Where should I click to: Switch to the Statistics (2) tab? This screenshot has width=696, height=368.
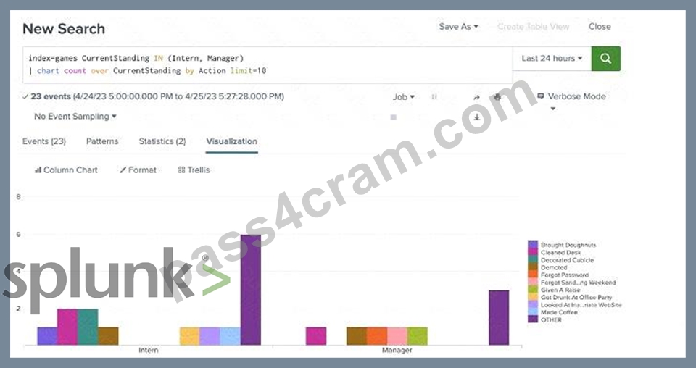tap(162, 141)
